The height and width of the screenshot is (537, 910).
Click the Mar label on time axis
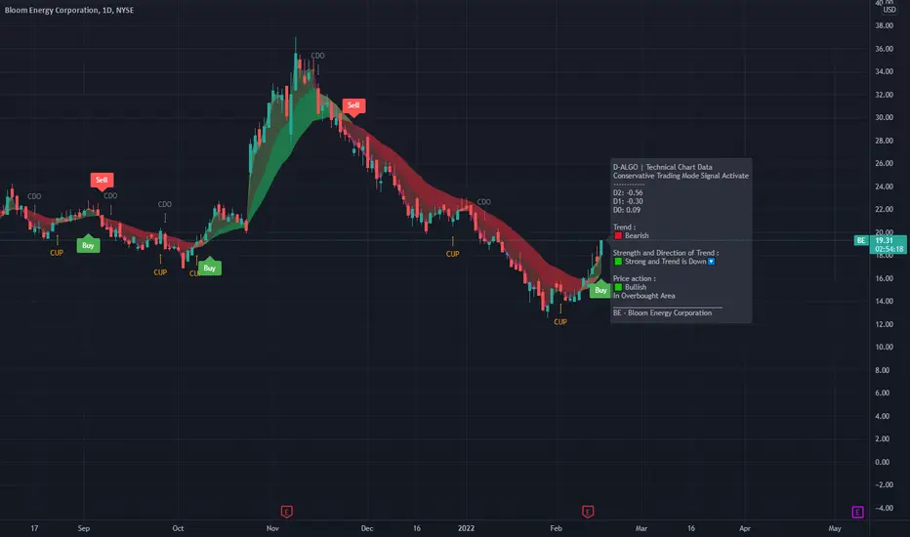(641, 528)
